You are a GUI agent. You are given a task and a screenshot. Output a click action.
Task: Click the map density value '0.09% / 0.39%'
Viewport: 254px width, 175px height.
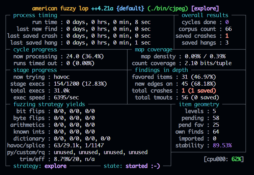pos(205,56)
